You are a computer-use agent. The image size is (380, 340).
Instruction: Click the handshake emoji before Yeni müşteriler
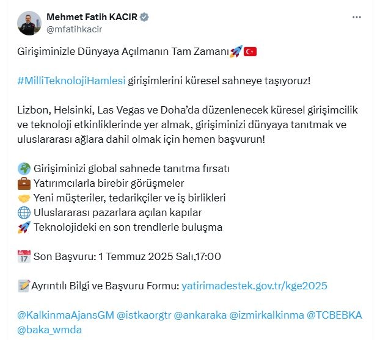(x=24, y=197)
